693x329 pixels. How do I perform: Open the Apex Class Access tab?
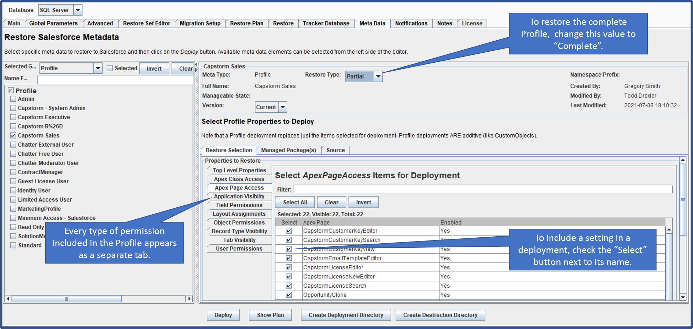click(239, 179)
